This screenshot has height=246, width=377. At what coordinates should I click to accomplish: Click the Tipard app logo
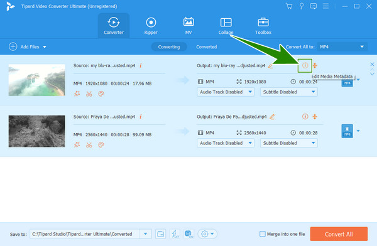10,6
